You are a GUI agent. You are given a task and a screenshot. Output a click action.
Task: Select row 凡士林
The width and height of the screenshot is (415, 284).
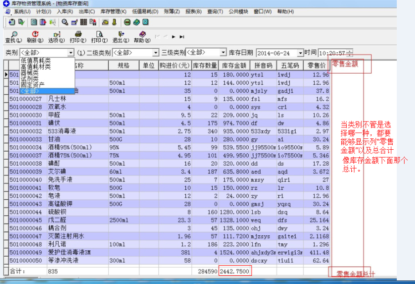click(169, 99)
